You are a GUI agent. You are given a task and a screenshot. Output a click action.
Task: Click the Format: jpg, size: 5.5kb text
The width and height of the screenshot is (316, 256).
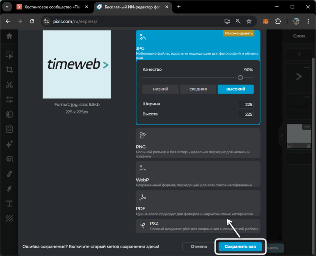point(77,105)
